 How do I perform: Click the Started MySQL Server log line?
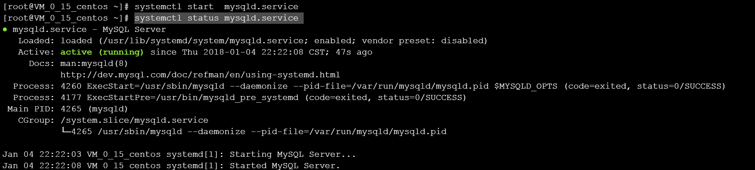pos(171,166)
